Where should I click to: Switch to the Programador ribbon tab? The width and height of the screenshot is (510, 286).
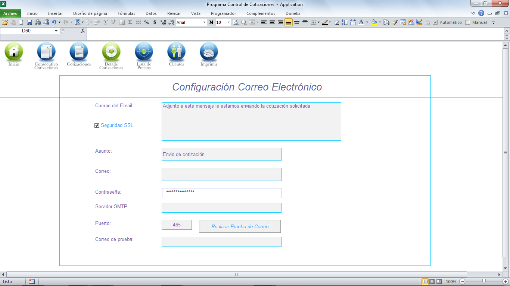(x=223, y=13)
